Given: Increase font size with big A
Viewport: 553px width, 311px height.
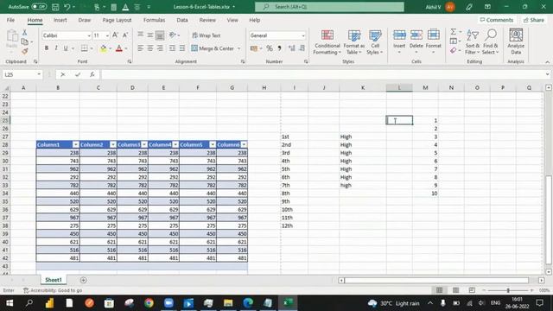Looking at the screenshot, I should tap(115, 35).
